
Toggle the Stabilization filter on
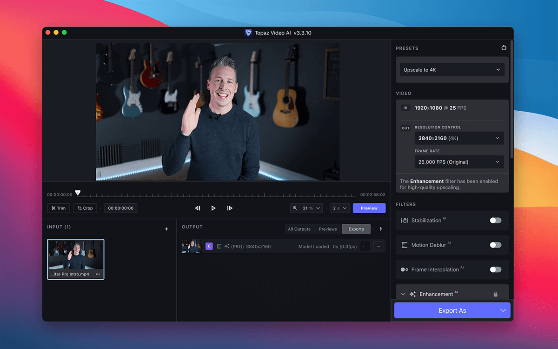coord(496,221)
